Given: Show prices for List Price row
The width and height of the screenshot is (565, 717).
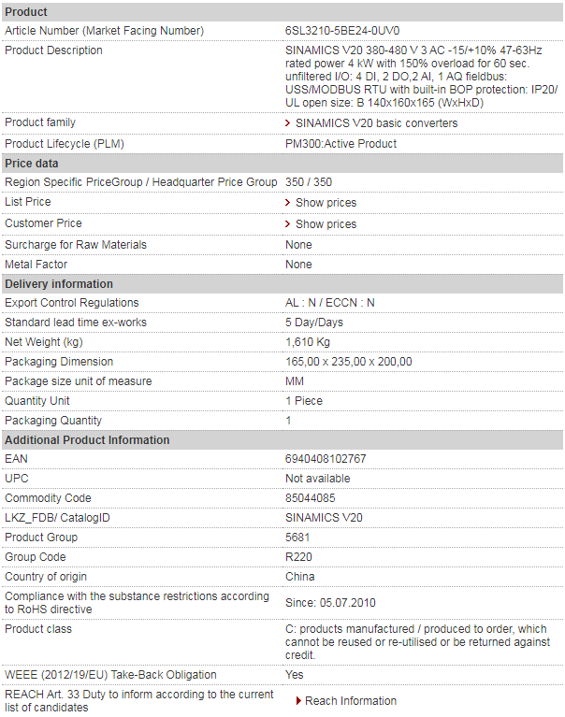Looking at the screenshot, I should (326, 203).
